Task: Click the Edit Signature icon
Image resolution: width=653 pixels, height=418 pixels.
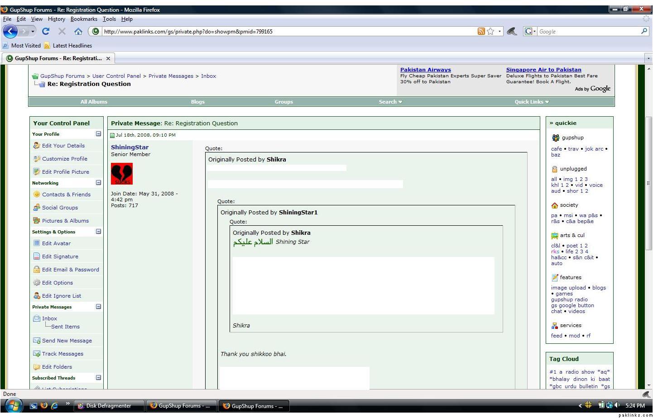Action: (37, 256)
